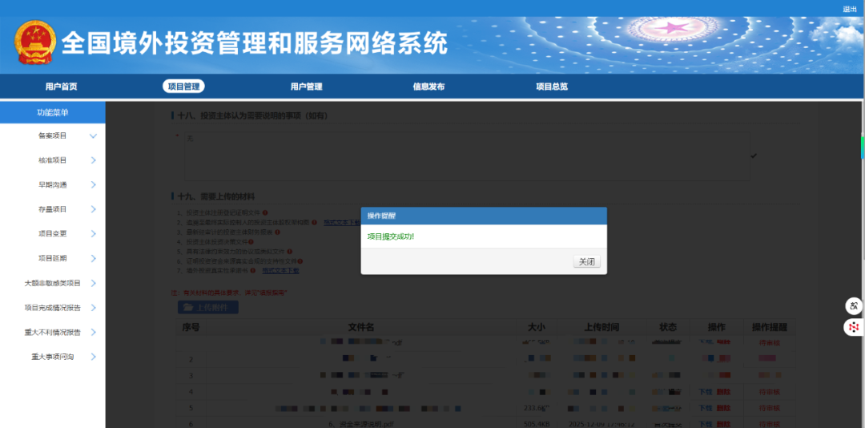The image size is (865, 428).
Task: Click the info icon beside 投资主体股权架构图 item
Action: [315, 223]
